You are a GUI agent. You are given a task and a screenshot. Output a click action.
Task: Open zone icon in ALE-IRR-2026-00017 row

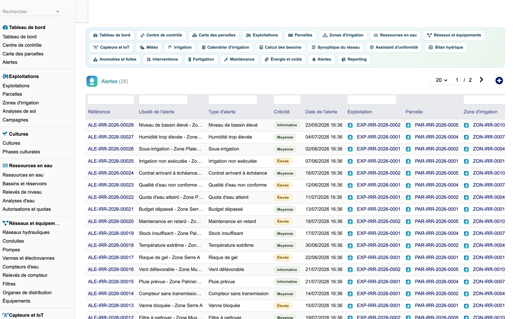tap(466, 258)
